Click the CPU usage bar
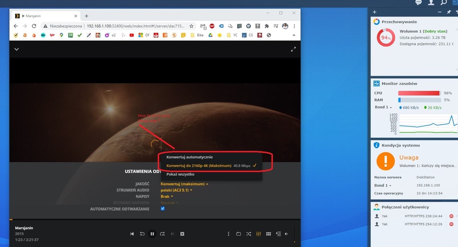 [419, 93]
